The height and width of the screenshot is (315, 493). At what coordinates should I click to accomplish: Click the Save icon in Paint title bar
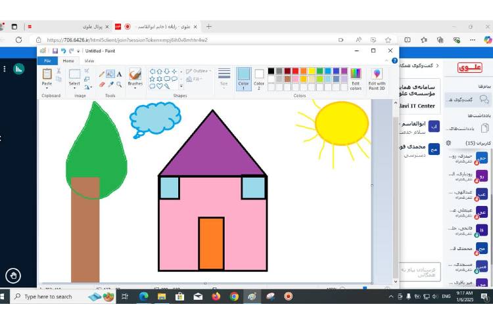click(x=55, y=51)
